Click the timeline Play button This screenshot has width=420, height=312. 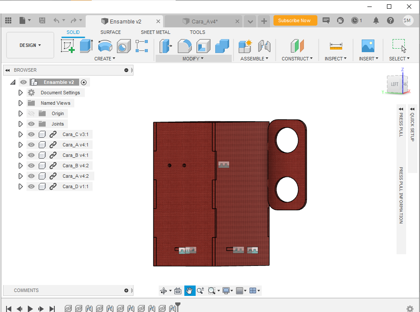coord(30,309)
